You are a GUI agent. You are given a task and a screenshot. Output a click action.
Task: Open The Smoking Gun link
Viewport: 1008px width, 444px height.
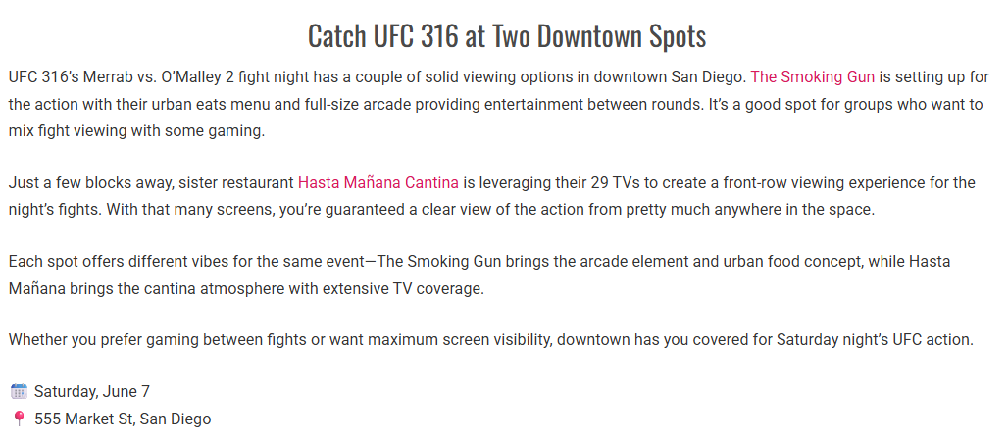[813, 77]
